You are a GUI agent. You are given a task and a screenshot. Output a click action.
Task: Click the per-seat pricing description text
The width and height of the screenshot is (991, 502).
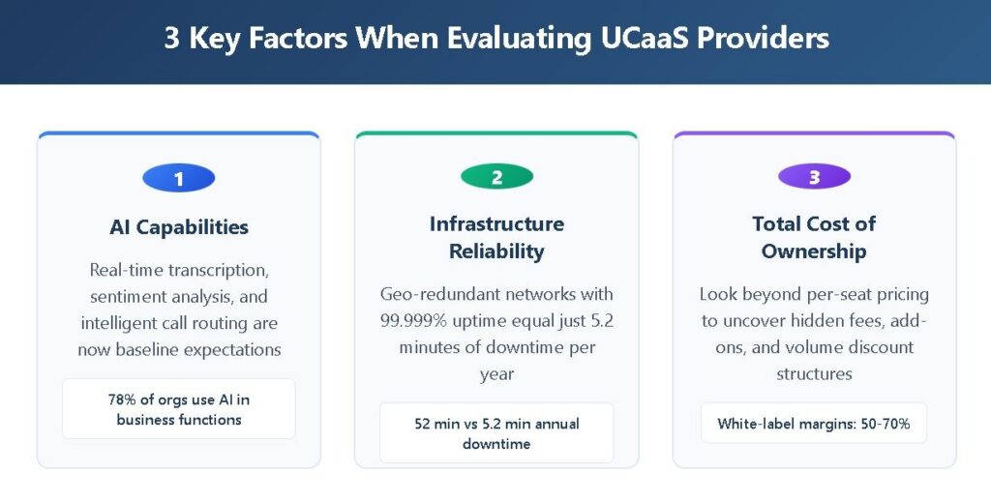[814, 333]
